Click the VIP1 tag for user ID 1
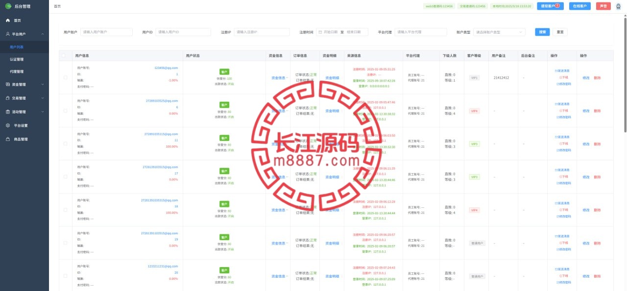Image resolution: width=627 pixels, height=291 pixels. 474,77
